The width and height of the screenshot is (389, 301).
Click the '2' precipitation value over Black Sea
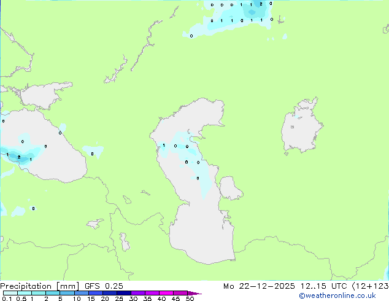tap(19, 157)
